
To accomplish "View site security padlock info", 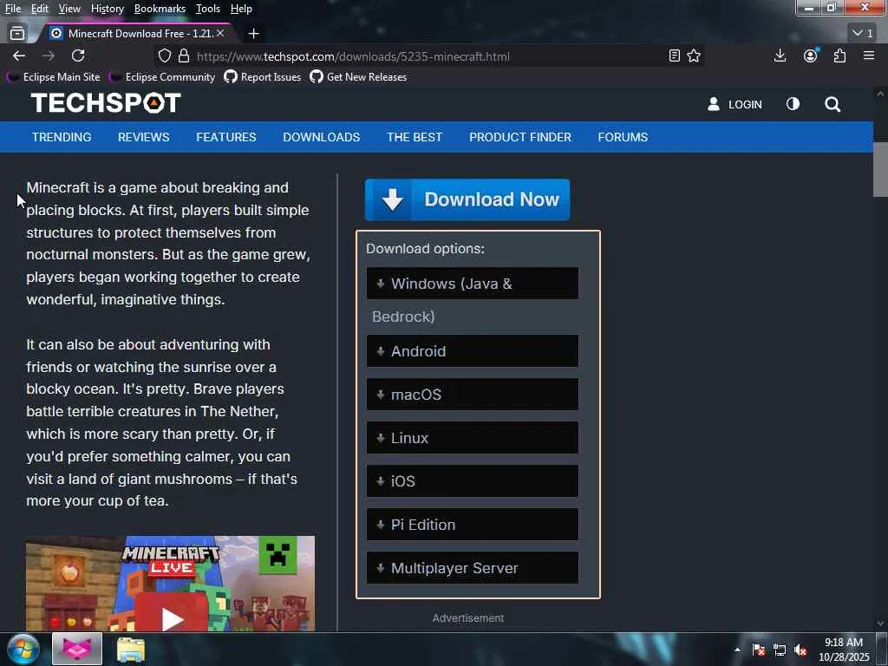I will (184, 56).
